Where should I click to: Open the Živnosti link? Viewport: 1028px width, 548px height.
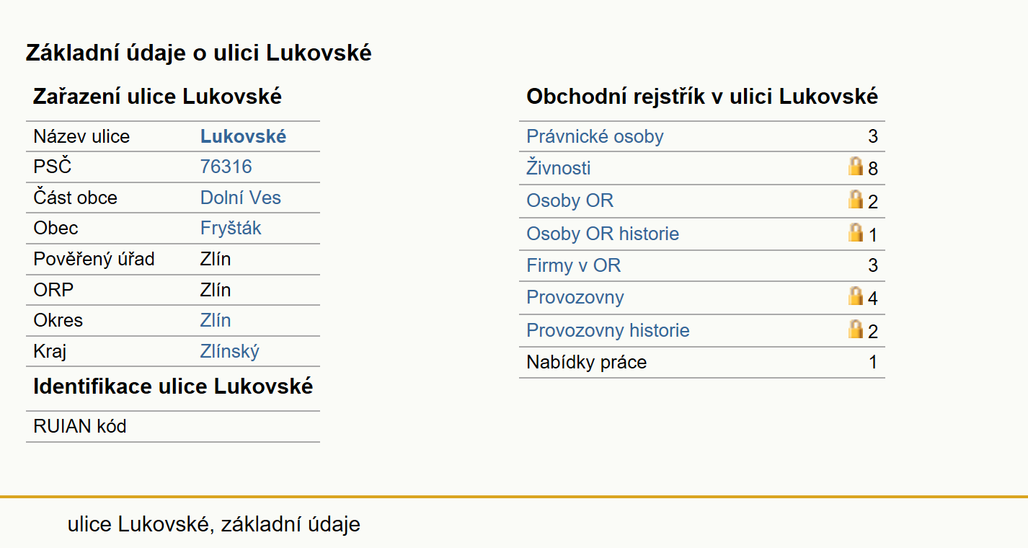tap(559, 169)
